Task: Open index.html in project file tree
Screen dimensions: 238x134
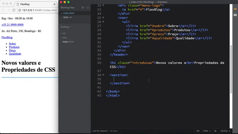Action: 68,42
